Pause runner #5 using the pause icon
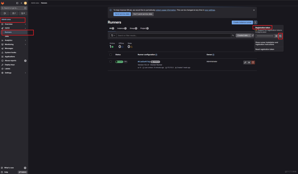 tap(249, 62)
